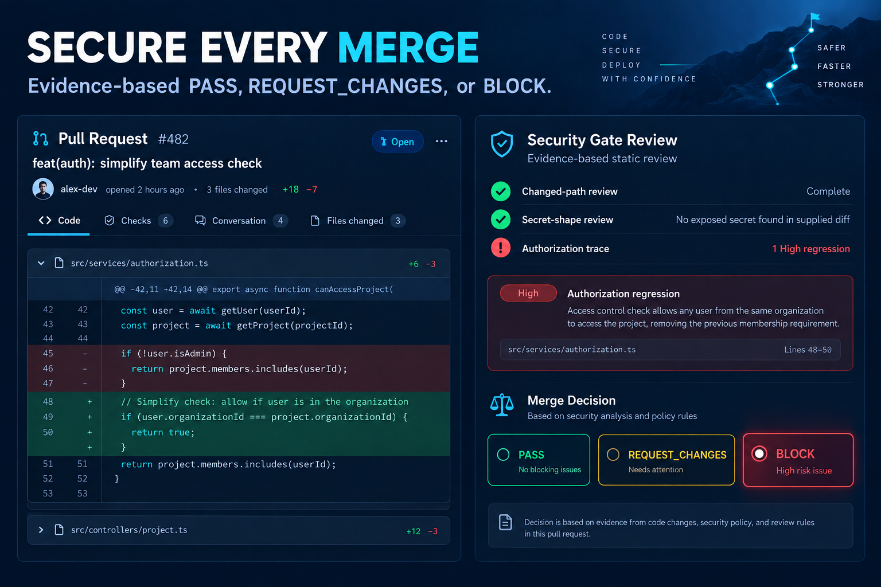This screenshot has width=881, height=587.
Task: Click the Open status badge
Action: tap(397, 142)
